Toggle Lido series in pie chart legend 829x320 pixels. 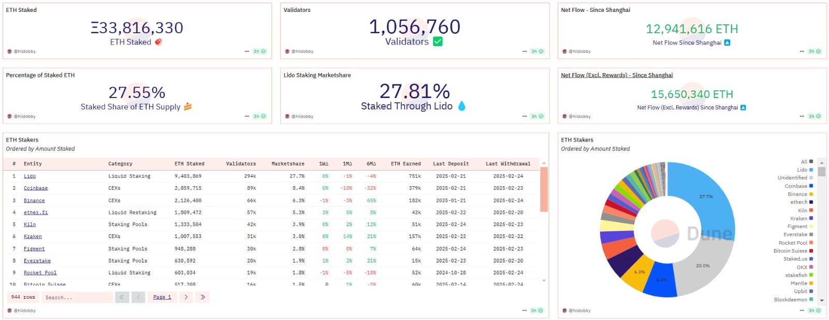coord(805,170)
